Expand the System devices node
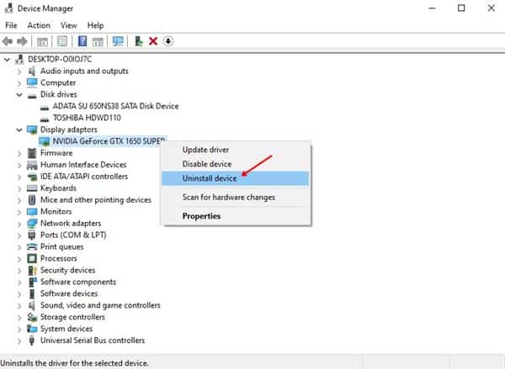The width and height of the screenshot is (505, 369). 19,329
